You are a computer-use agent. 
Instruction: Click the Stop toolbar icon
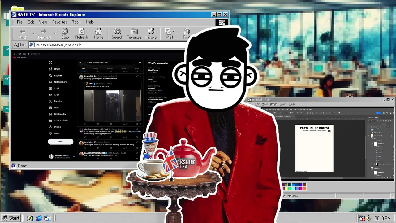(x=65, y=34)
